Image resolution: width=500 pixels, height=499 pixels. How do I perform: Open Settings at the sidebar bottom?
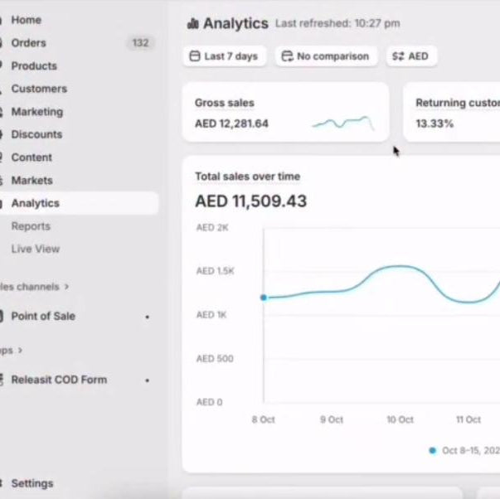(x=32, y=483)
